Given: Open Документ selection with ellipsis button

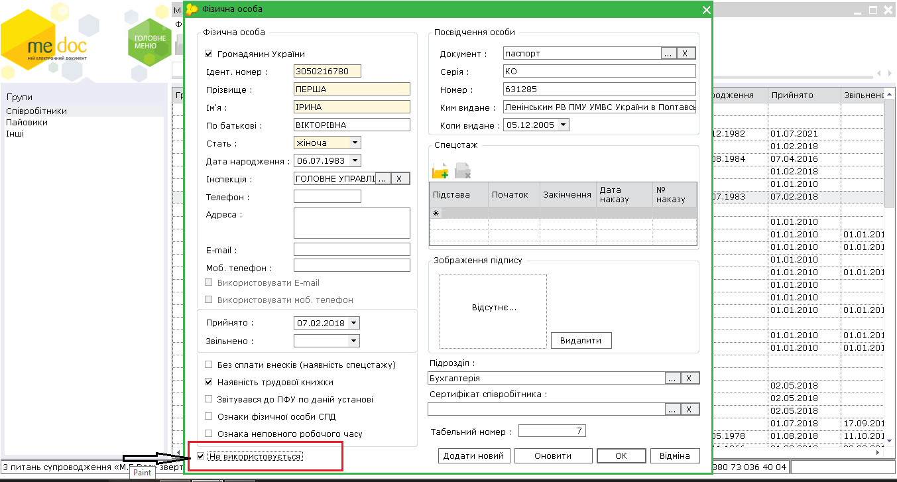Looking at the screenshot, I should [668, 54].
